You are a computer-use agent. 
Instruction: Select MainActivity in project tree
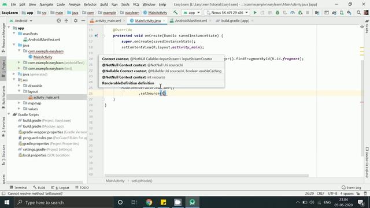[43, 57]
